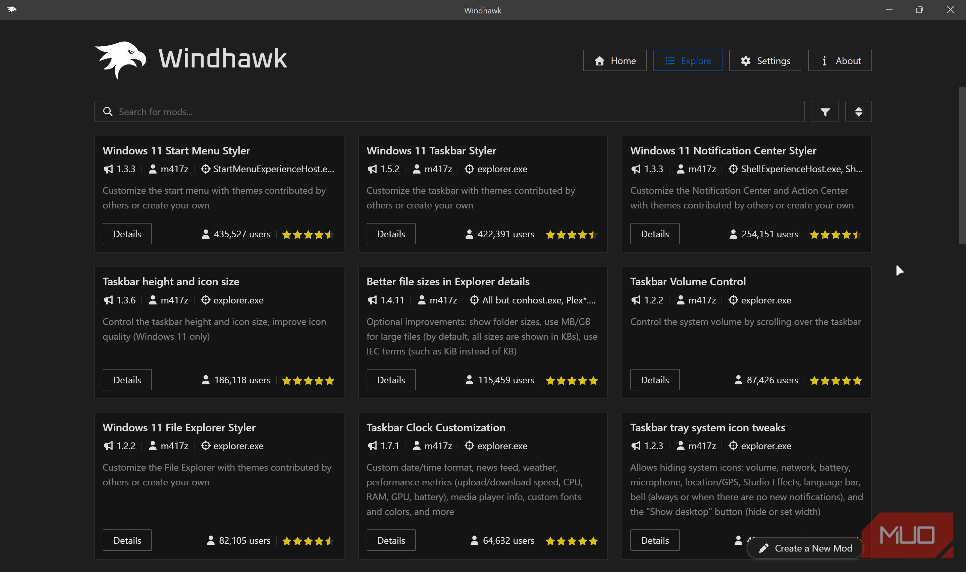Click the 435,527 users count
The image size is (966, 572).
(236, 234)
